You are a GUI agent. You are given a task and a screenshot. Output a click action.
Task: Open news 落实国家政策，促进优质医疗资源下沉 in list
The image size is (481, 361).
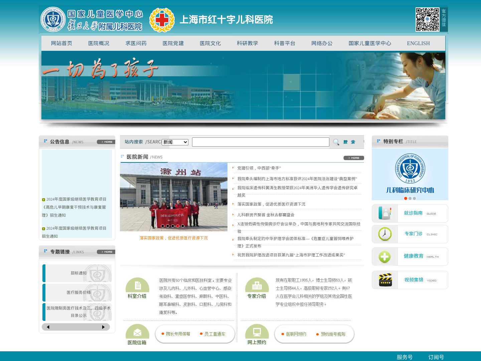pyautogui.click(x=271, y=204)
